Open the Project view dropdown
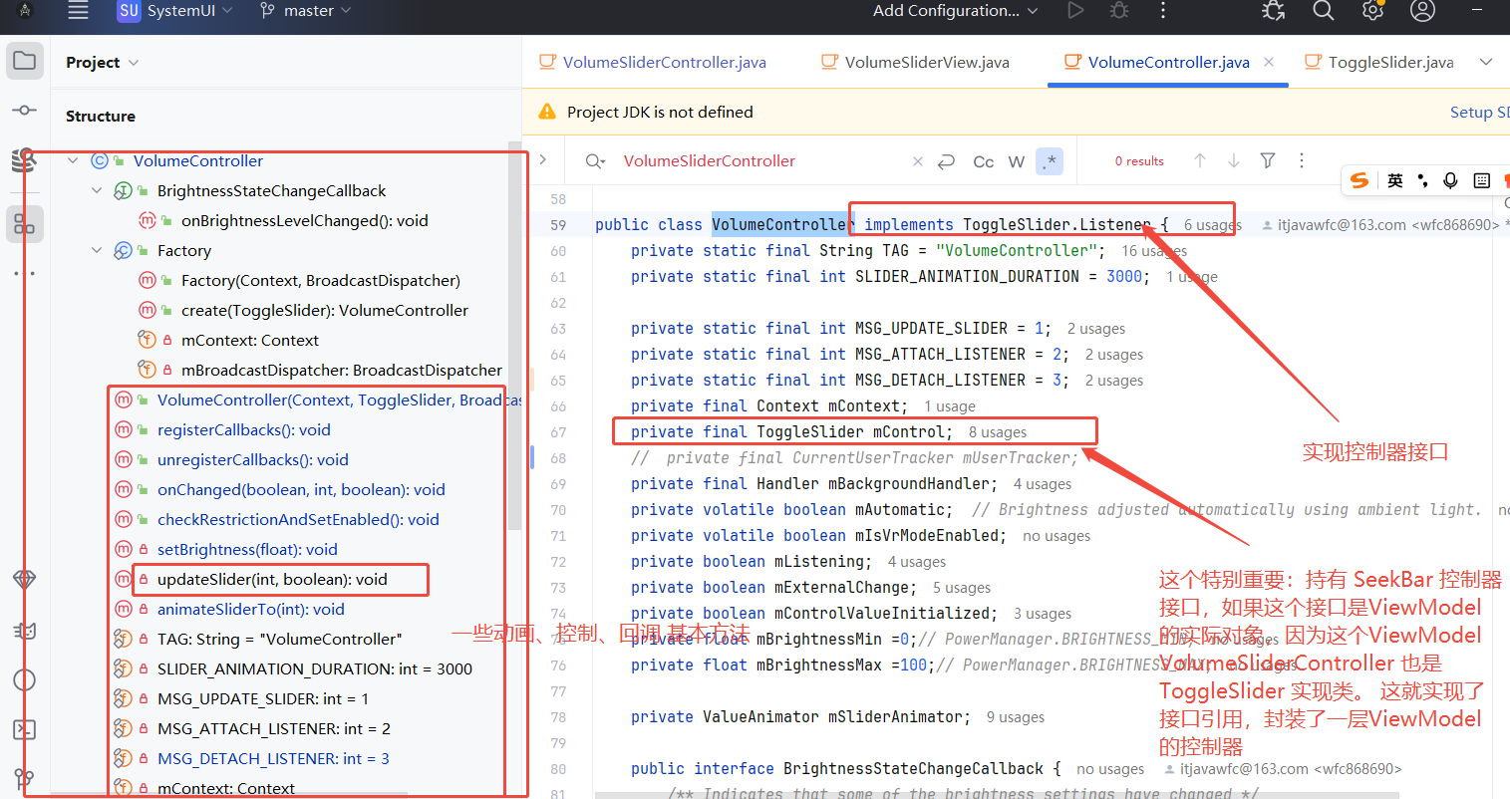The image size is (1510, 799). click(x=102, y=62)
